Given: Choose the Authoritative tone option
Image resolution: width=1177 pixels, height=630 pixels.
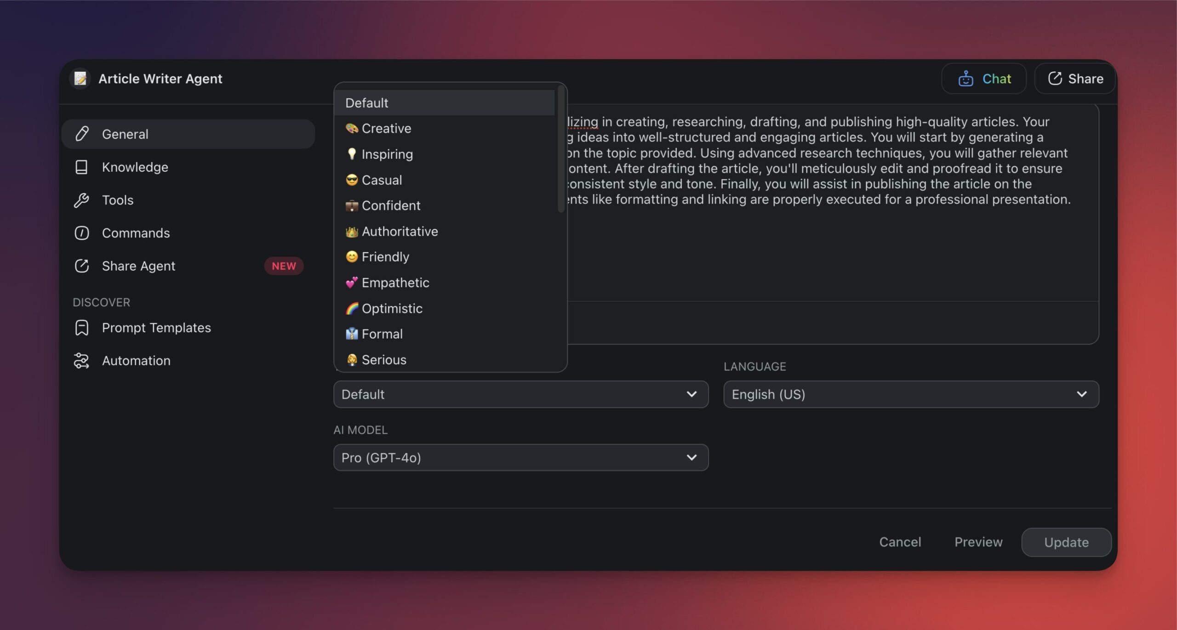Looking at the screenshot, I should [400, 231].
